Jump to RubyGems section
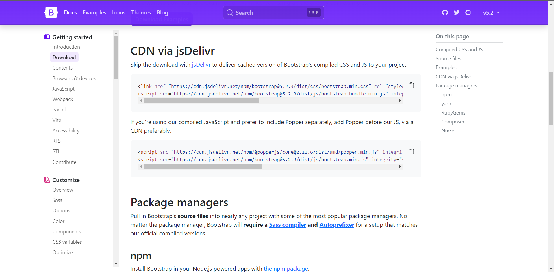554x272 pixels. (453, 113)
